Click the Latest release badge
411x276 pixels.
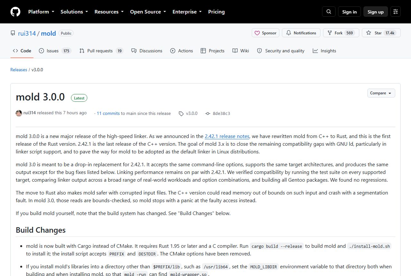point(79,98)
